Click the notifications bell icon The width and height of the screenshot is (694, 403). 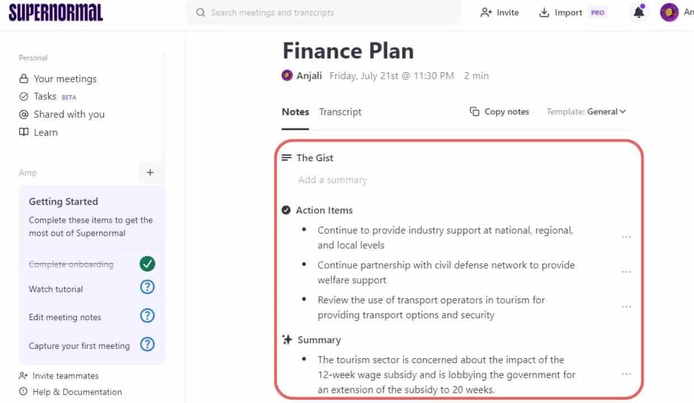(x=639, y=13)
